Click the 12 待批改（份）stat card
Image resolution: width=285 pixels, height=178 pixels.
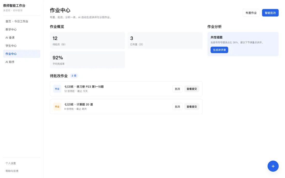(x=87, y=40)
